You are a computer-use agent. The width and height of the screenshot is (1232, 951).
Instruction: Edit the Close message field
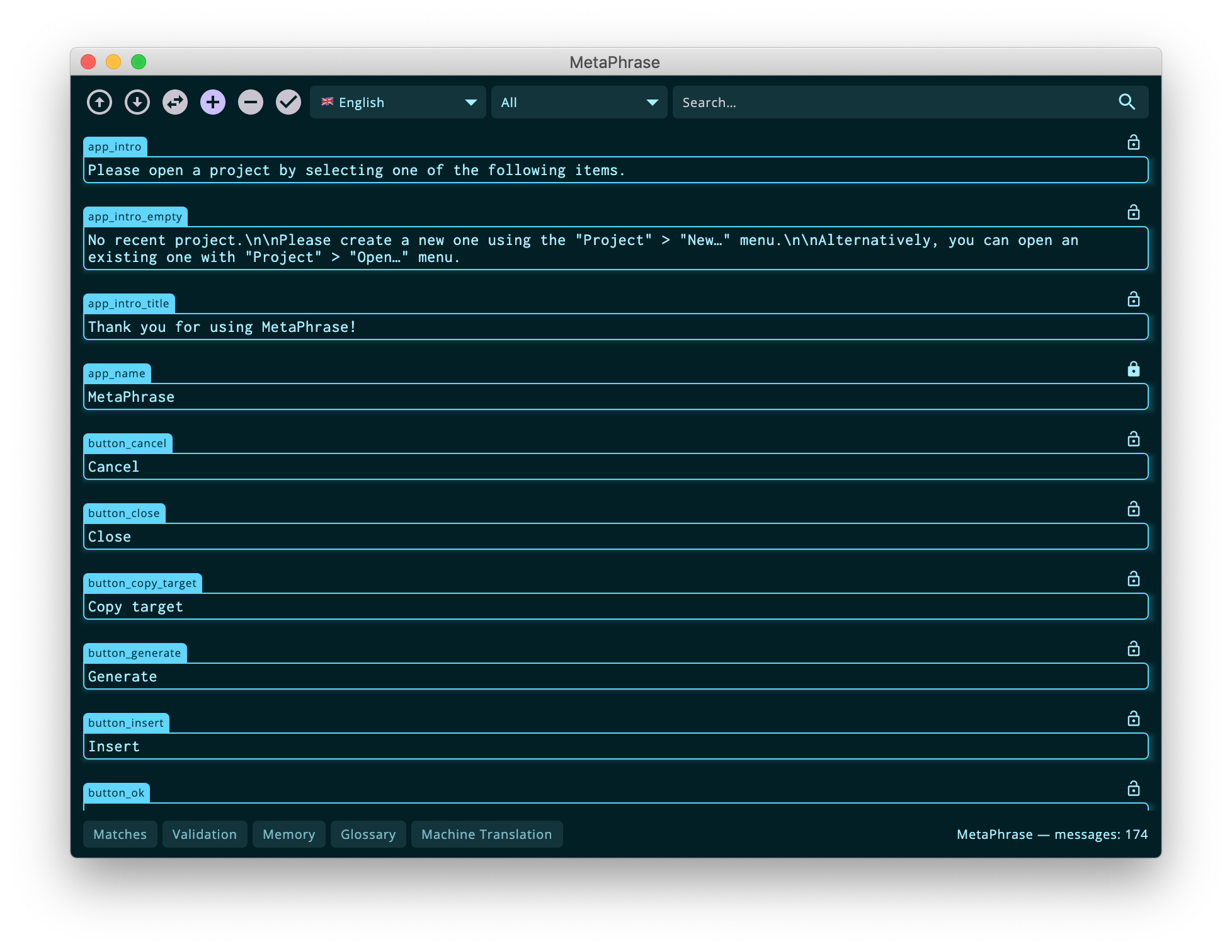616,537
